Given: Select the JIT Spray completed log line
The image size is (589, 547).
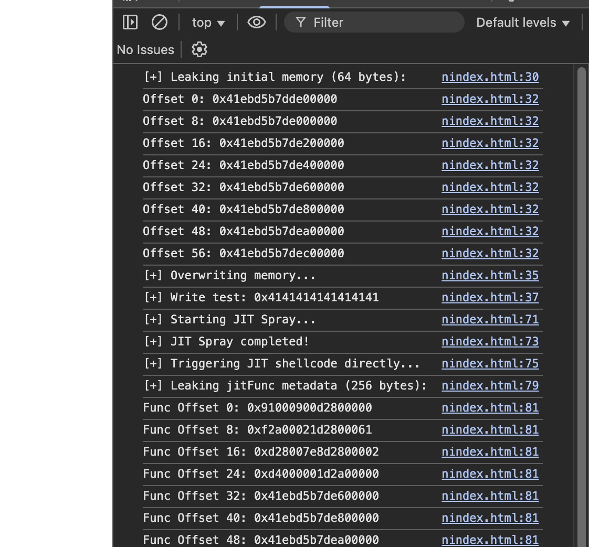Looking at the screenshot, I should point(226,342).
